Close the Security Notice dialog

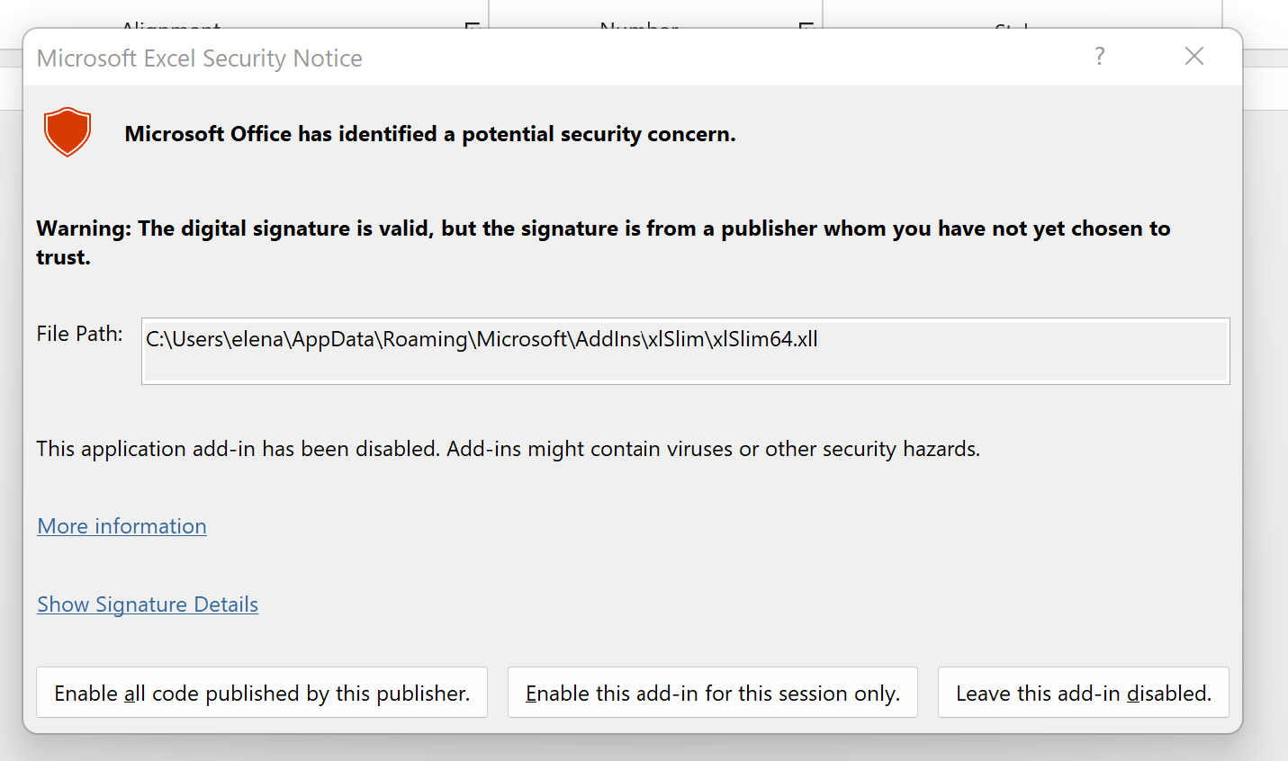pyautogui.click(x=1194, y=56)
